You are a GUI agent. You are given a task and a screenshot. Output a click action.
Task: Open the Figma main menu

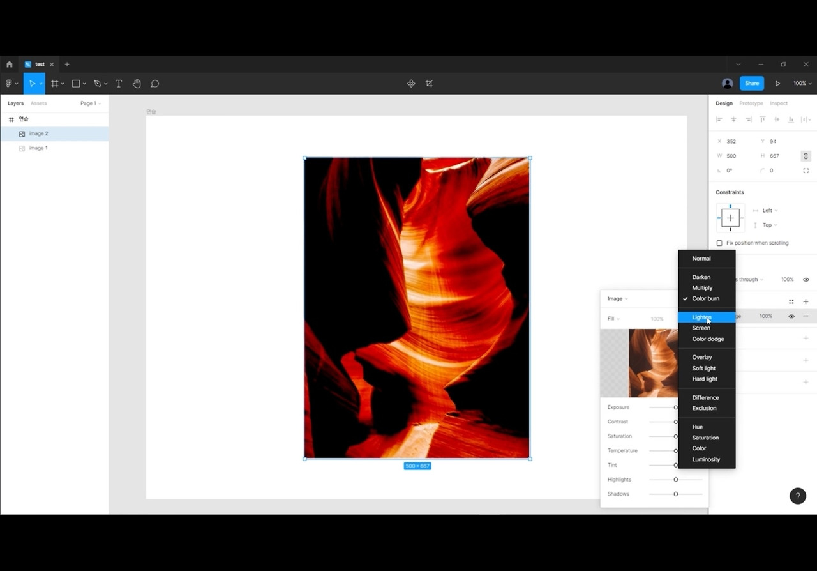[x=11, y=84]
